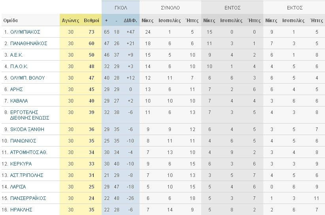The image size is (325, 215).
Task: Select the Π.Α.Ο.Κ. team link
Action: pyautogui.click(x=19, y=66)
